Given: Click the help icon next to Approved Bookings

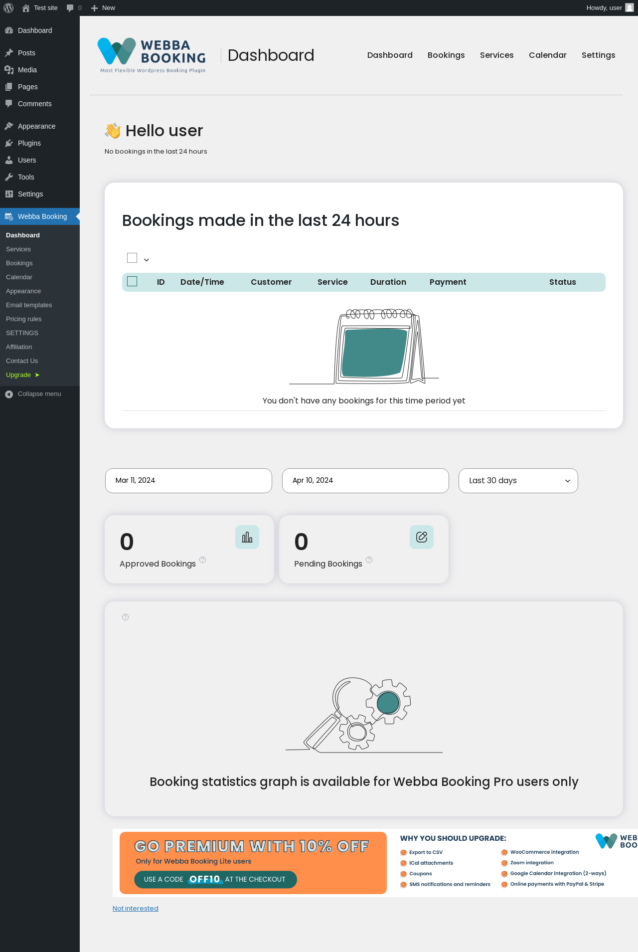Looking at the screenshot, I should (x=202, y=560).
